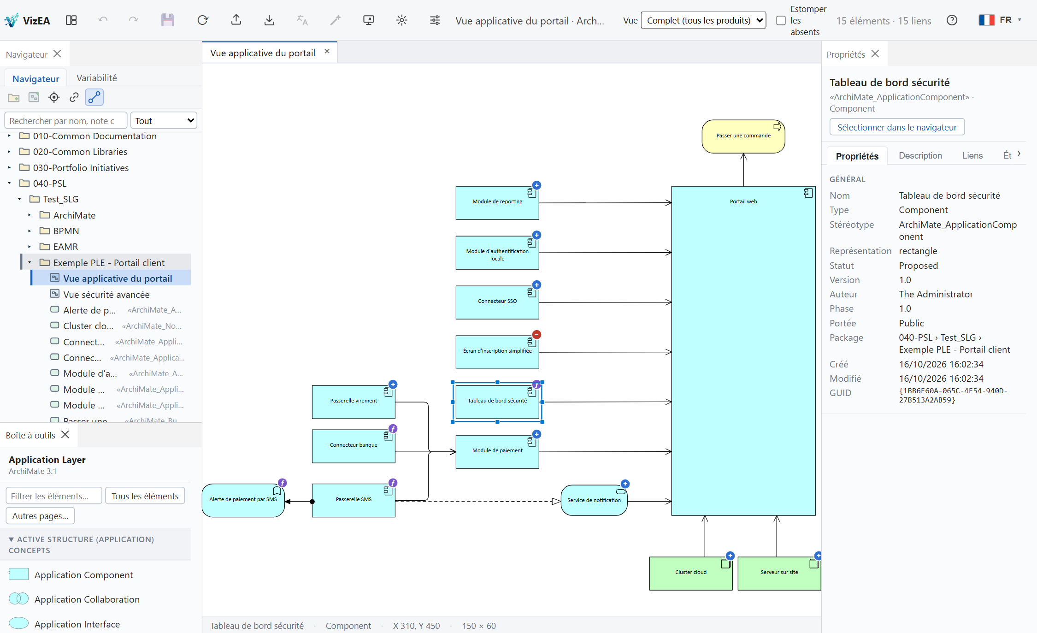The image size is (1037, 633).
Task: Click the save floppy disk icon
Action: [168, 20]
